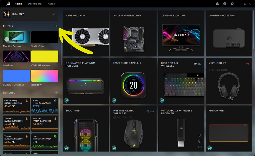Screen dimensions: 255x156
Task: Click the keyboard icon on Virtuoso receiver card
Action: click(x=200, y=147)
